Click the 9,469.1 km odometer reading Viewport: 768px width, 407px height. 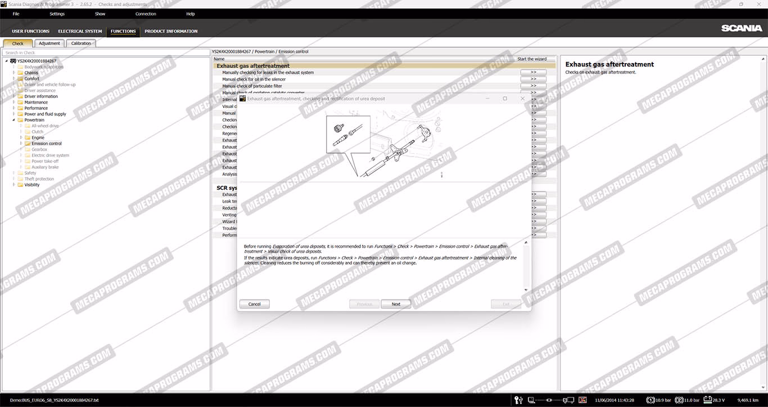coord(748,400)
